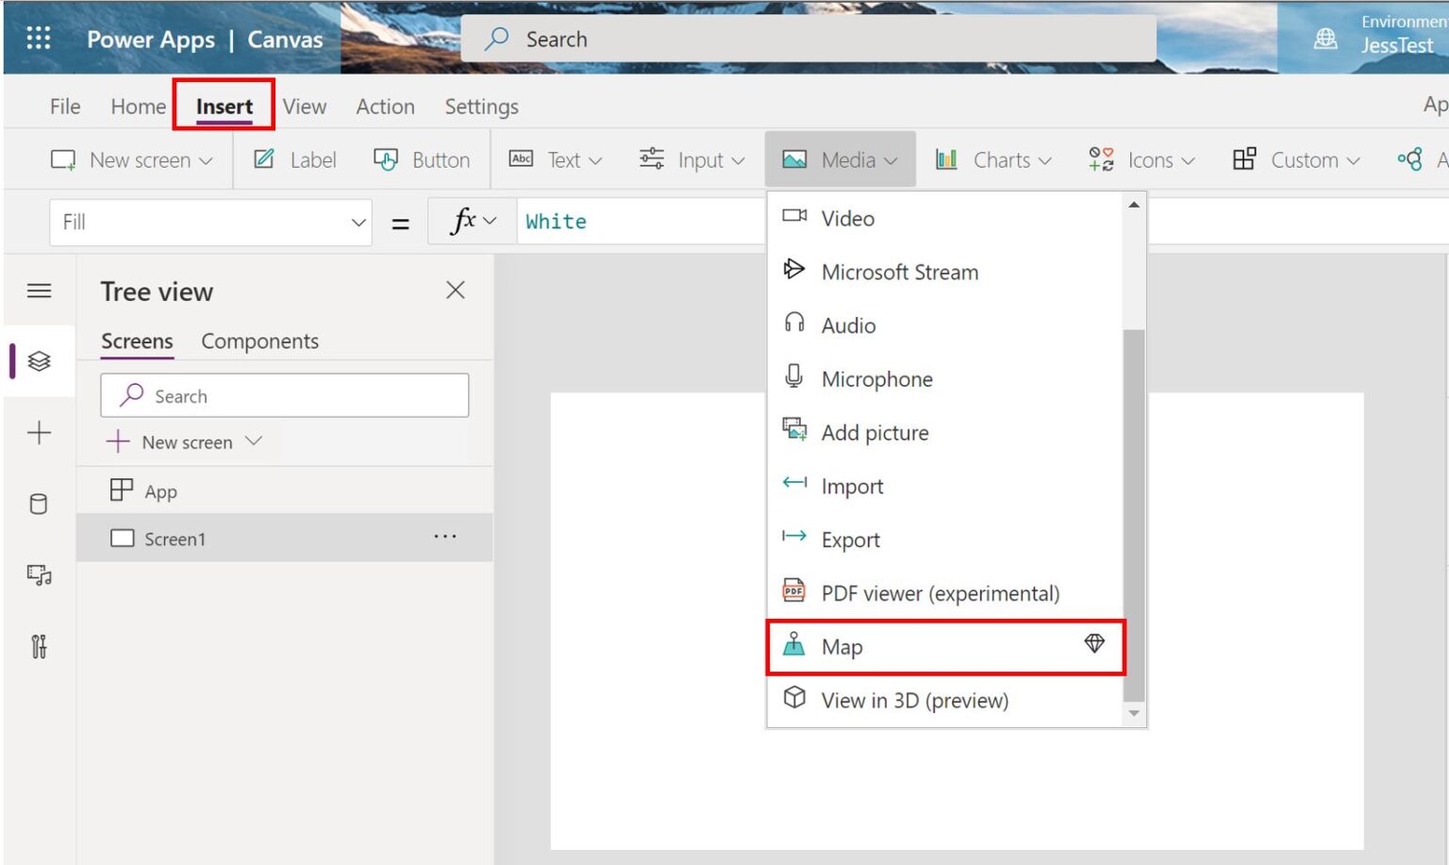This screenshot has width=1449, height=865.
Task: Click the Media menu scrollbar down arrow
Action: click(x=1134, y=713)
